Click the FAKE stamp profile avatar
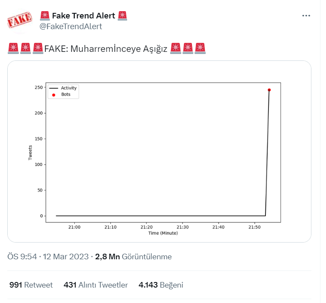The image size is (326, 303). click(20, 20)
